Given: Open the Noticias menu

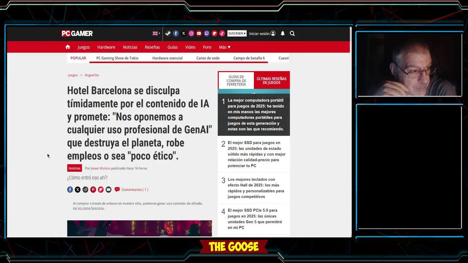Looking at the screenshot, I should 130,47.
